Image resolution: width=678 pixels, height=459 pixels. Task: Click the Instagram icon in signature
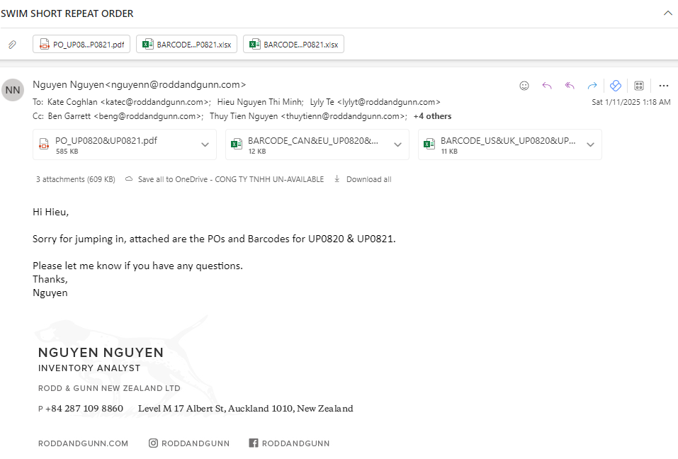pyautogui.click(x=153, y=443)
